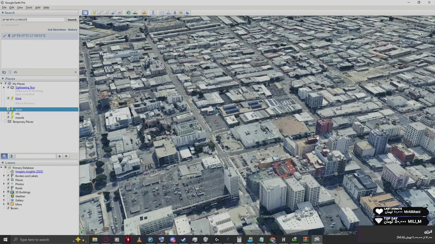Select the gtaaa placemark row
Screen dimensions: 435x244
click(39, 109)
